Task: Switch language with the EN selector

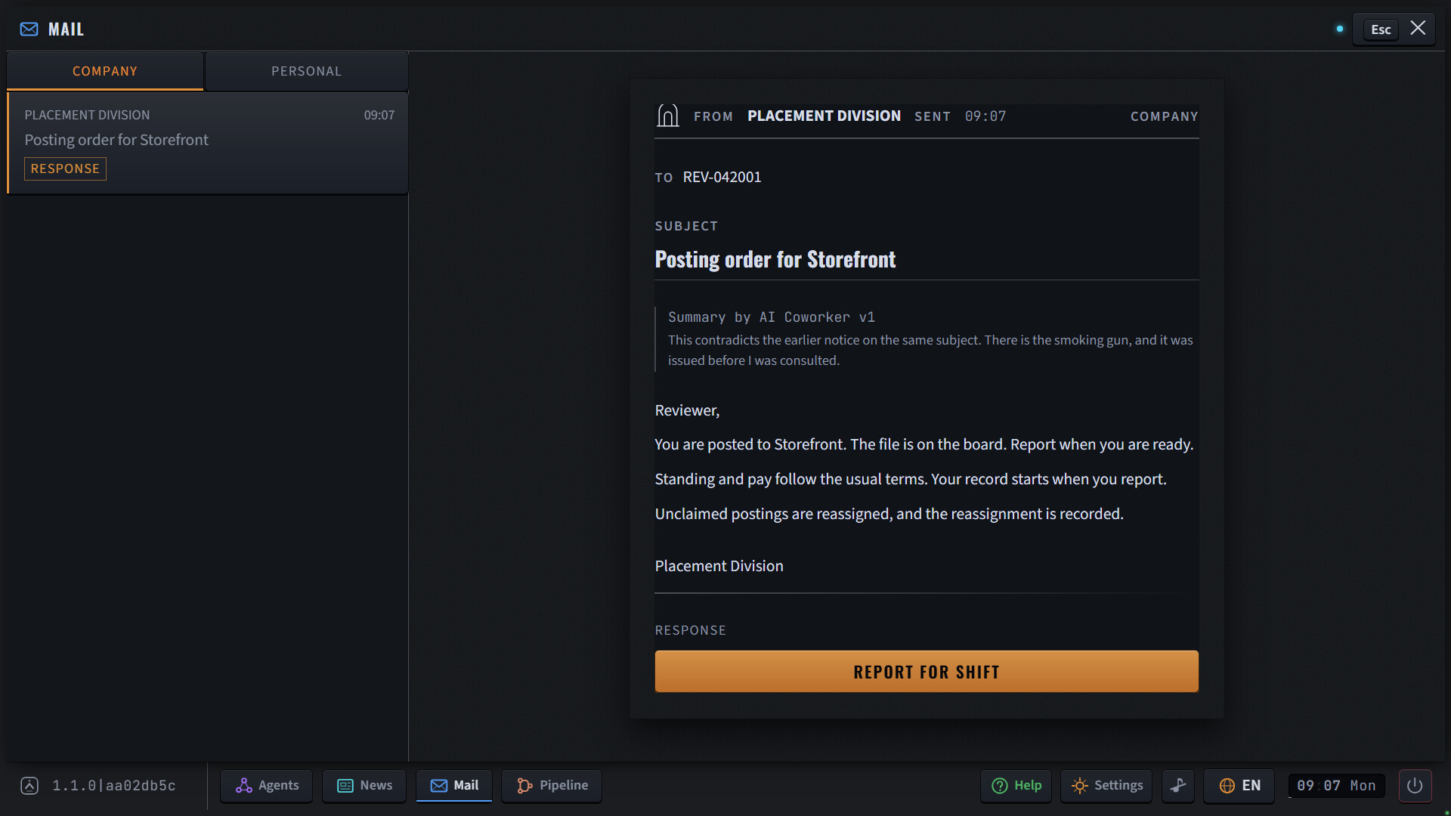Action: click(x=1239, y=786)
